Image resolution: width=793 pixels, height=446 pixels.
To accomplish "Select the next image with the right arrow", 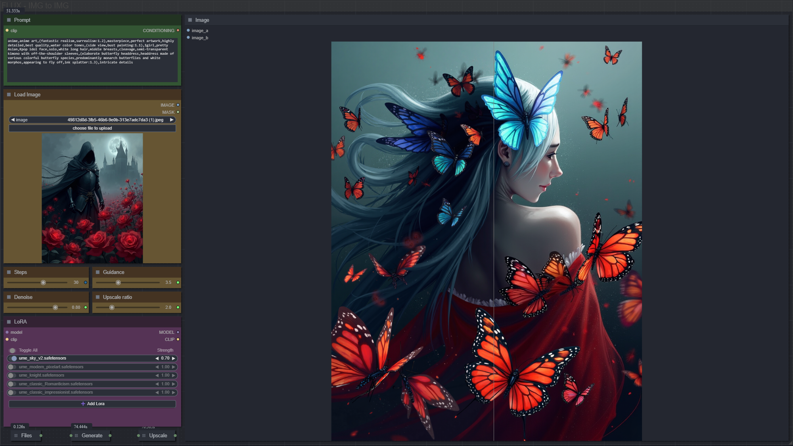I will (x=172, y=120).
